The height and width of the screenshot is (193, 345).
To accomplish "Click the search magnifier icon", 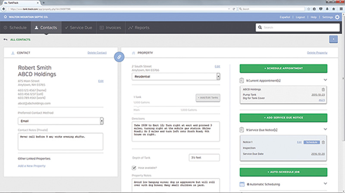I will (260, 28).
